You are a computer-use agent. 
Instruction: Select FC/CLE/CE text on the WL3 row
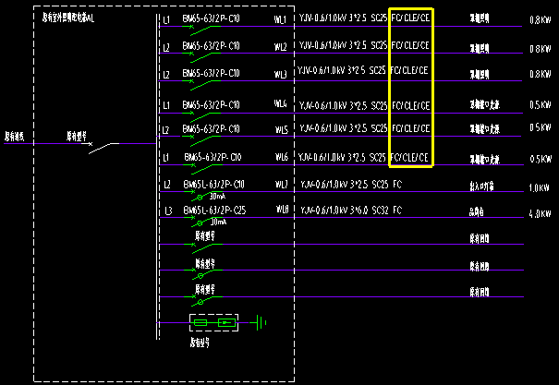[x=409, y=70]
